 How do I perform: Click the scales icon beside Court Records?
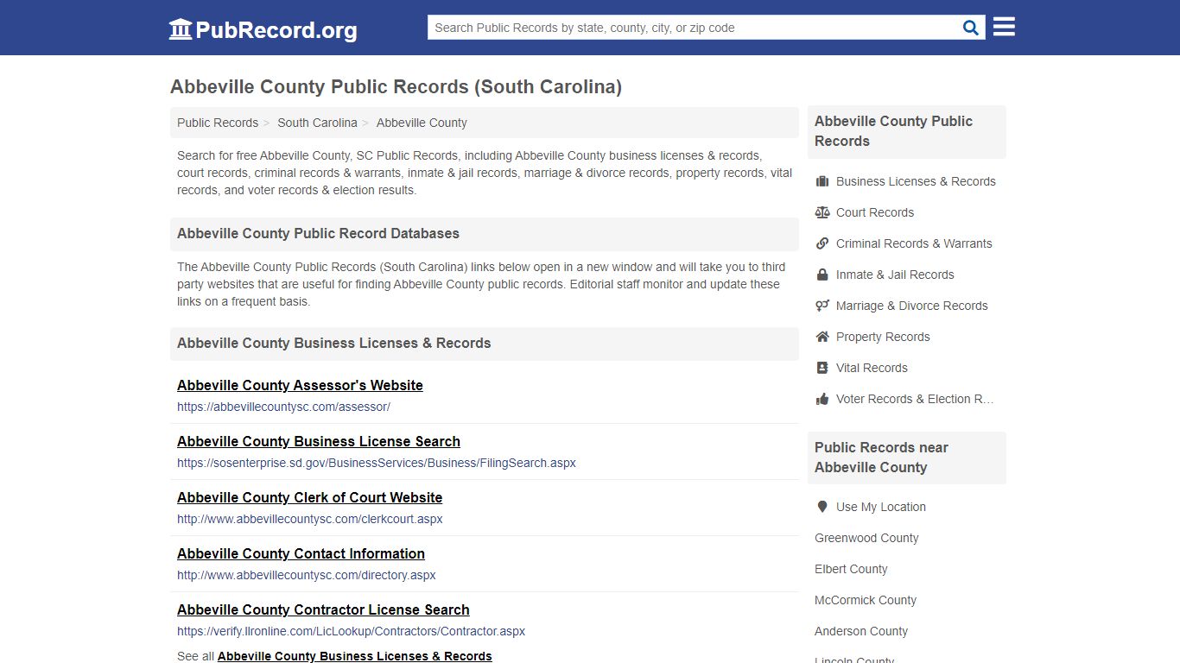point(822,212)
